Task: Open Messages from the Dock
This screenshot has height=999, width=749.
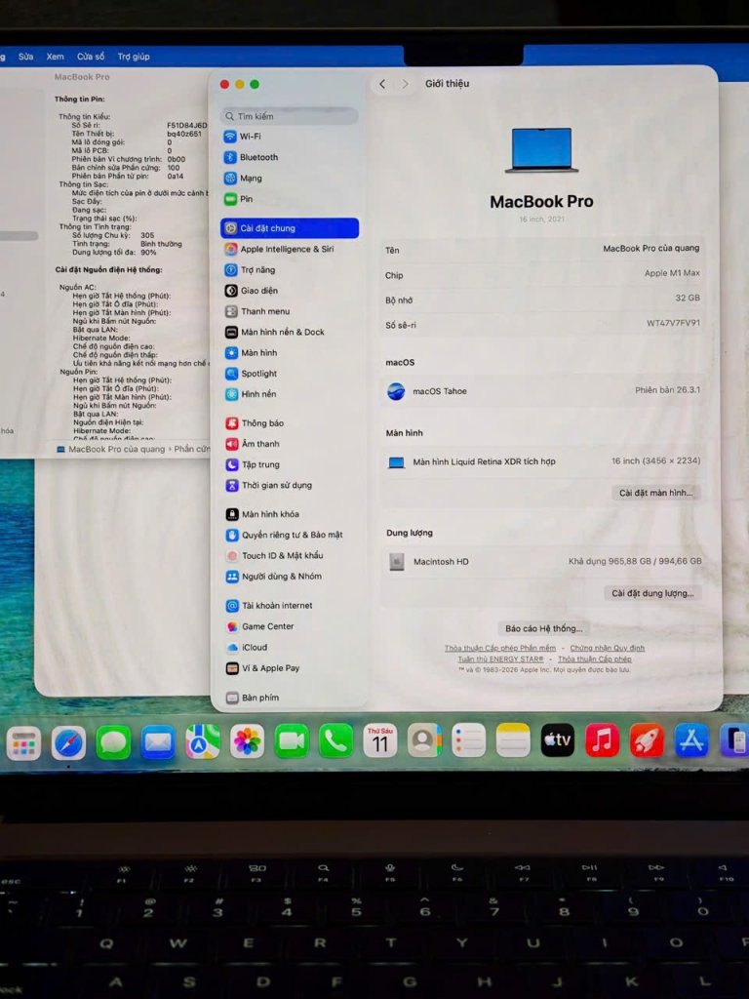Action: pyautogui.click(x=113, y=742)
